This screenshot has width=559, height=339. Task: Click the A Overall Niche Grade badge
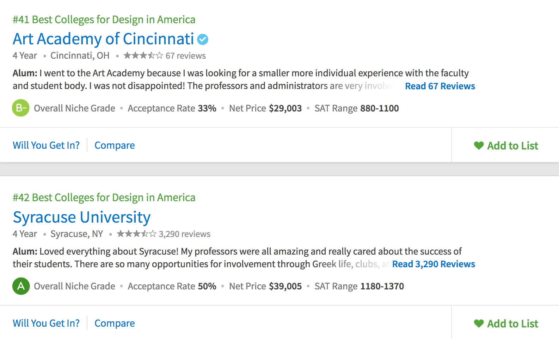[21, 286]
